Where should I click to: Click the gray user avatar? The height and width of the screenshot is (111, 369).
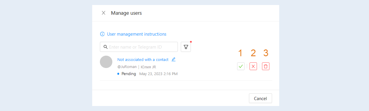tap(106, 62)
